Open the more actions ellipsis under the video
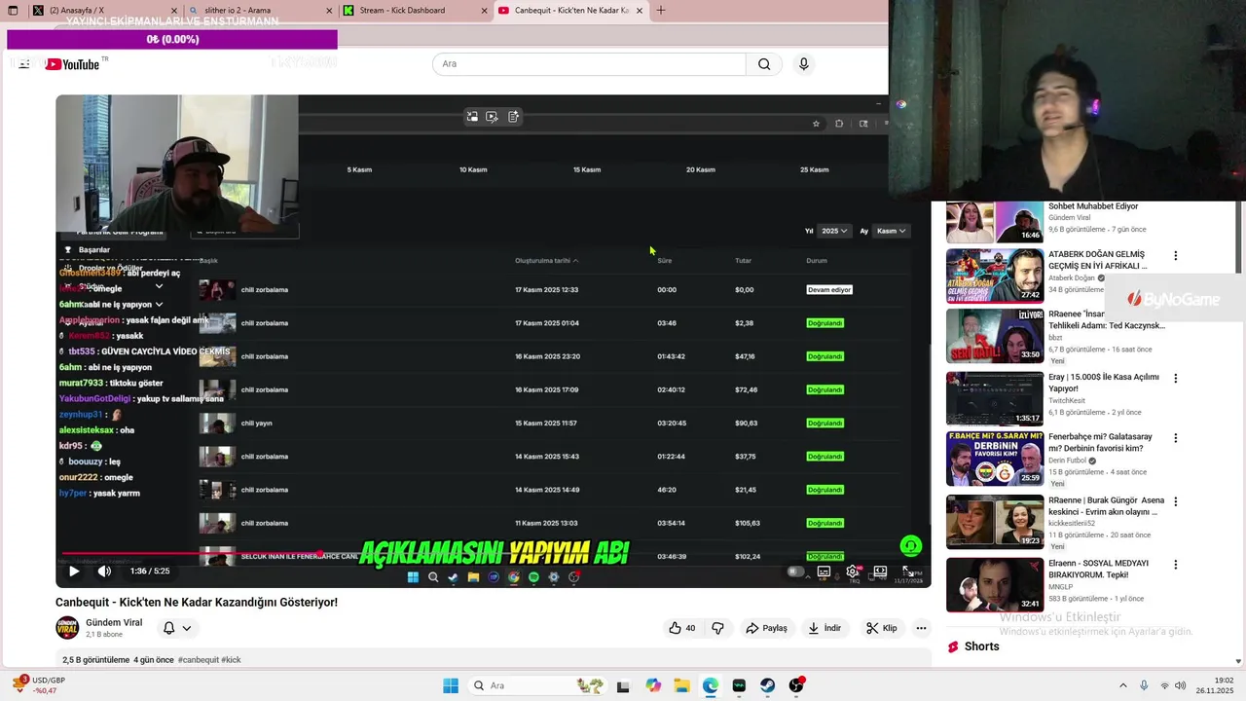This screenshot has width=1246, height=701. tap(921, 628)
